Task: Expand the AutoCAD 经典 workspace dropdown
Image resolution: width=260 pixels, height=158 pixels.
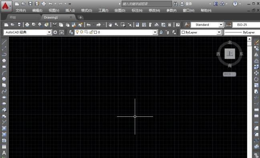Action: (49, 32)
